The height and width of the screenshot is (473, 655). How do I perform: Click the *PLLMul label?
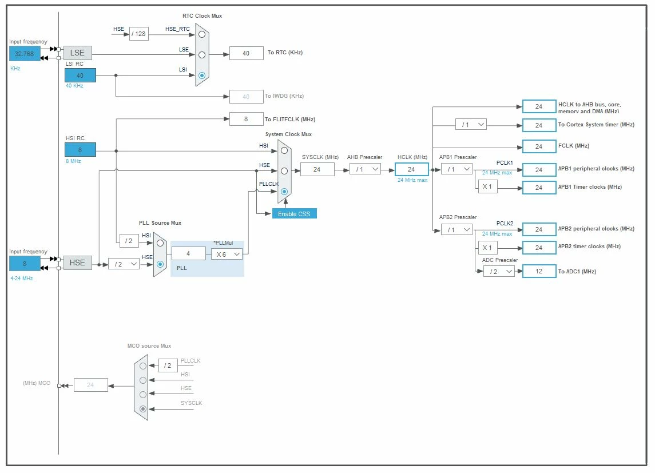[x=223, y=243]
